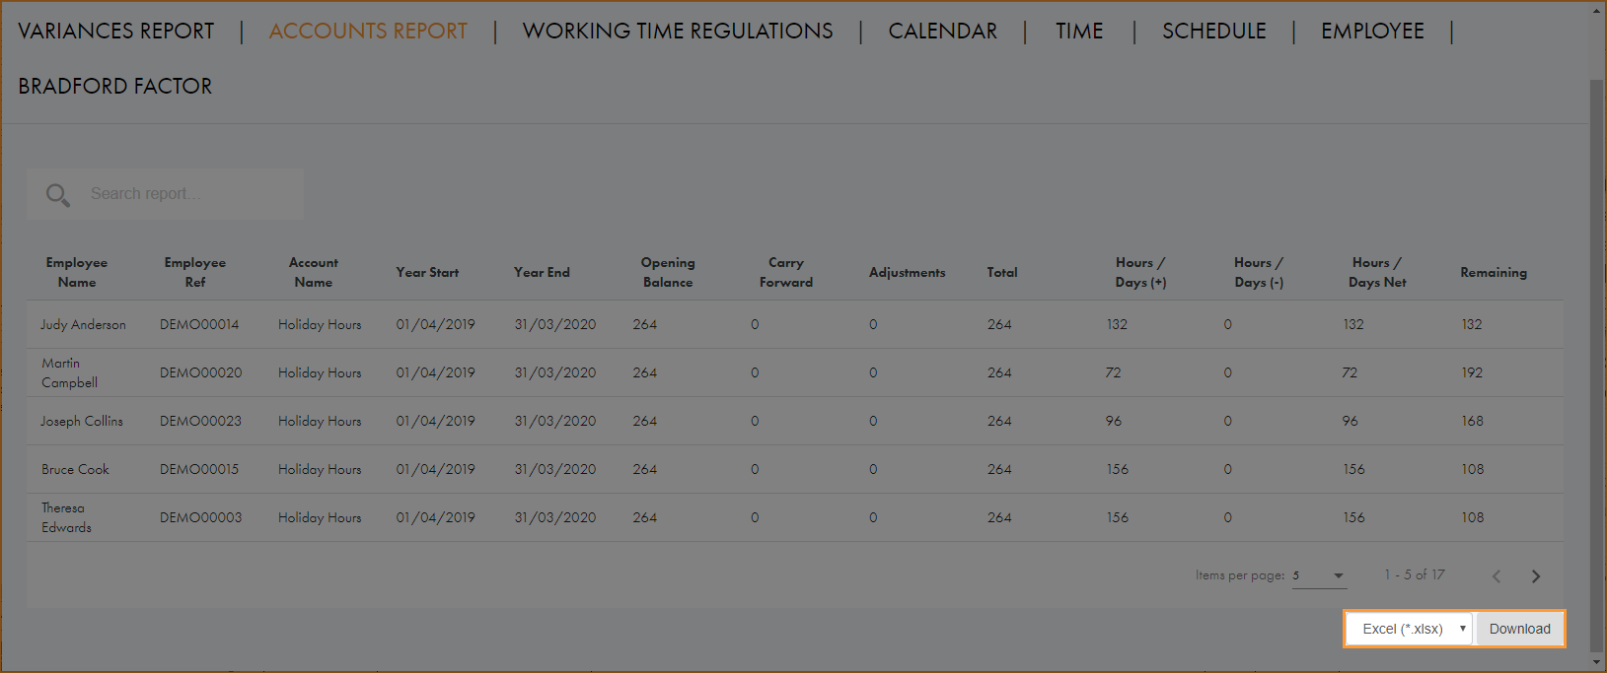The image size is (1607, 673).
Task: Open the Items per page dropdown
Action: (1319, 575)
